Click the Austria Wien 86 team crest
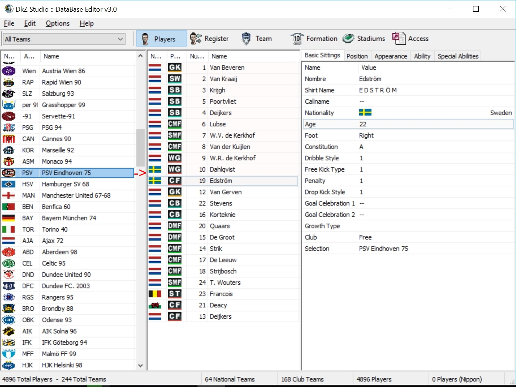This screenshot has height=387, width=516. [9, 71]
